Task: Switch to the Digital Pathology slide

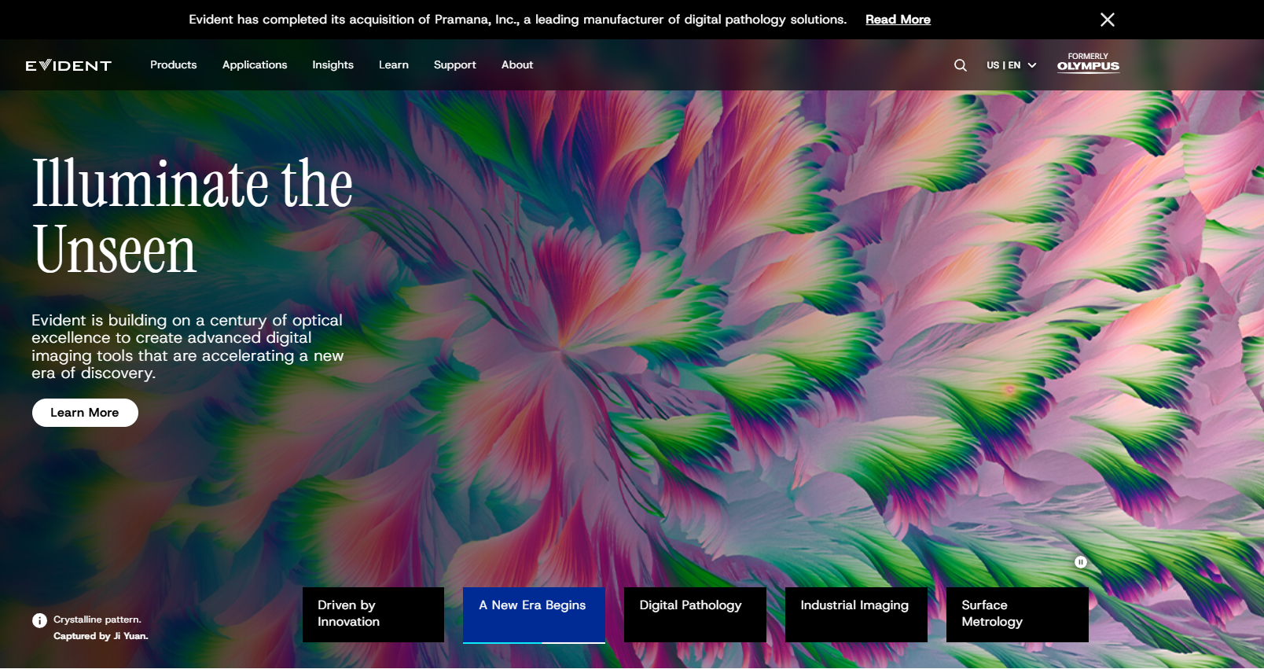Action: (x=695, y=614)
